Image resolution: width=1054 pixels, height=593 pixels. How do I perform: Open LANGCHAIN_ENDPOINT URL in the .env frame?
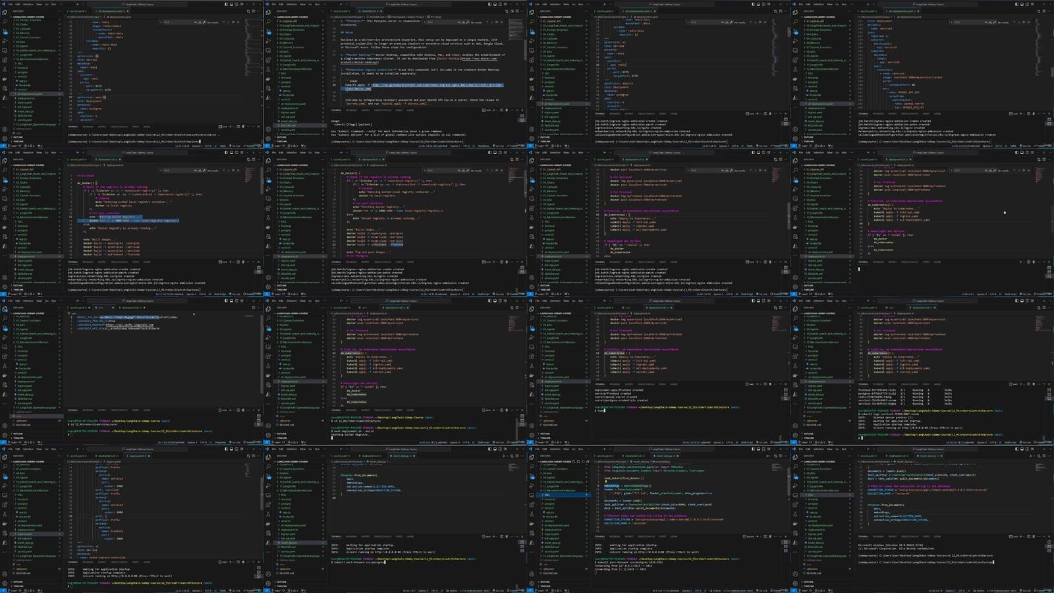pos(130,325)
